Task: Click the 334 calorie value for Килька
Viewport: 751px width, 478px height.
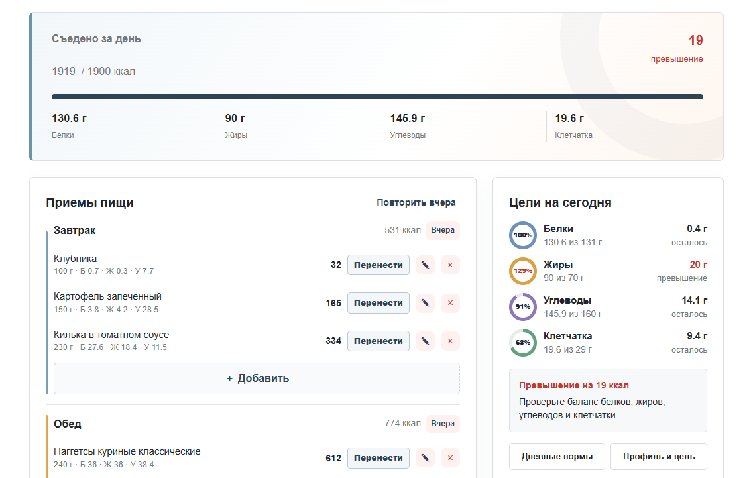Action: point(333,341)
